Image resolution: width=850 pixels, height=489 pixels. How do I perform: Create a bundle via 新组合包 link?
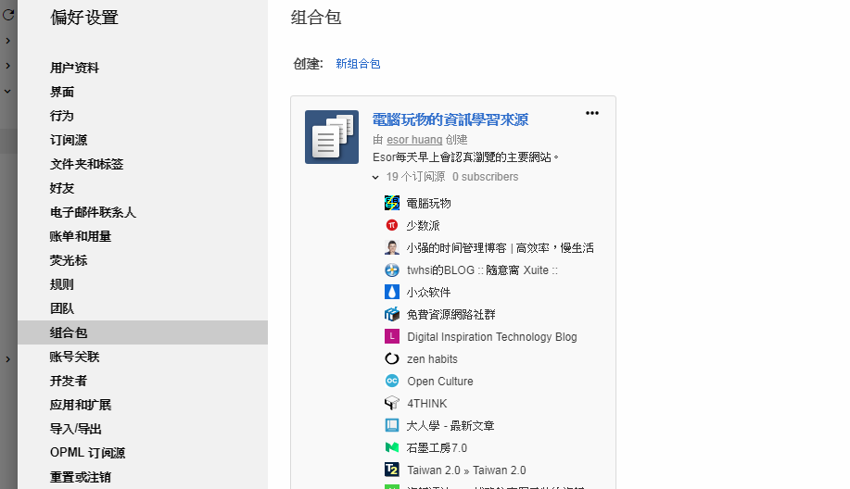click(x=358, y=64)
